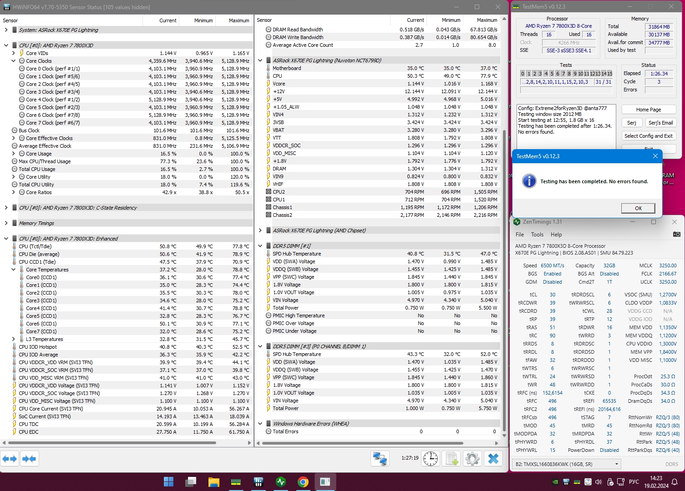
Task: Collapse the Core Clocks group
Action: tap(13, 61)
